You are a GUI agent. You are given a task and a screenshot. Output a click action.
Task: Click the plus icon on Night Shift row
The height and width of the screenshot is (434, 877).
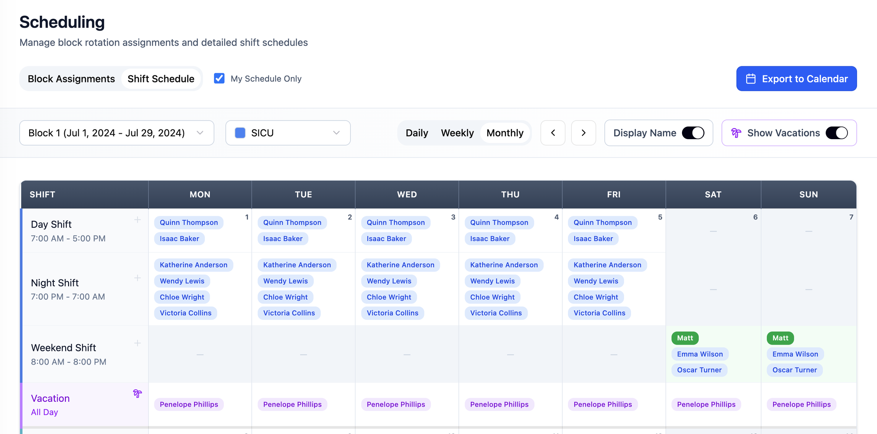pos(138,278)
